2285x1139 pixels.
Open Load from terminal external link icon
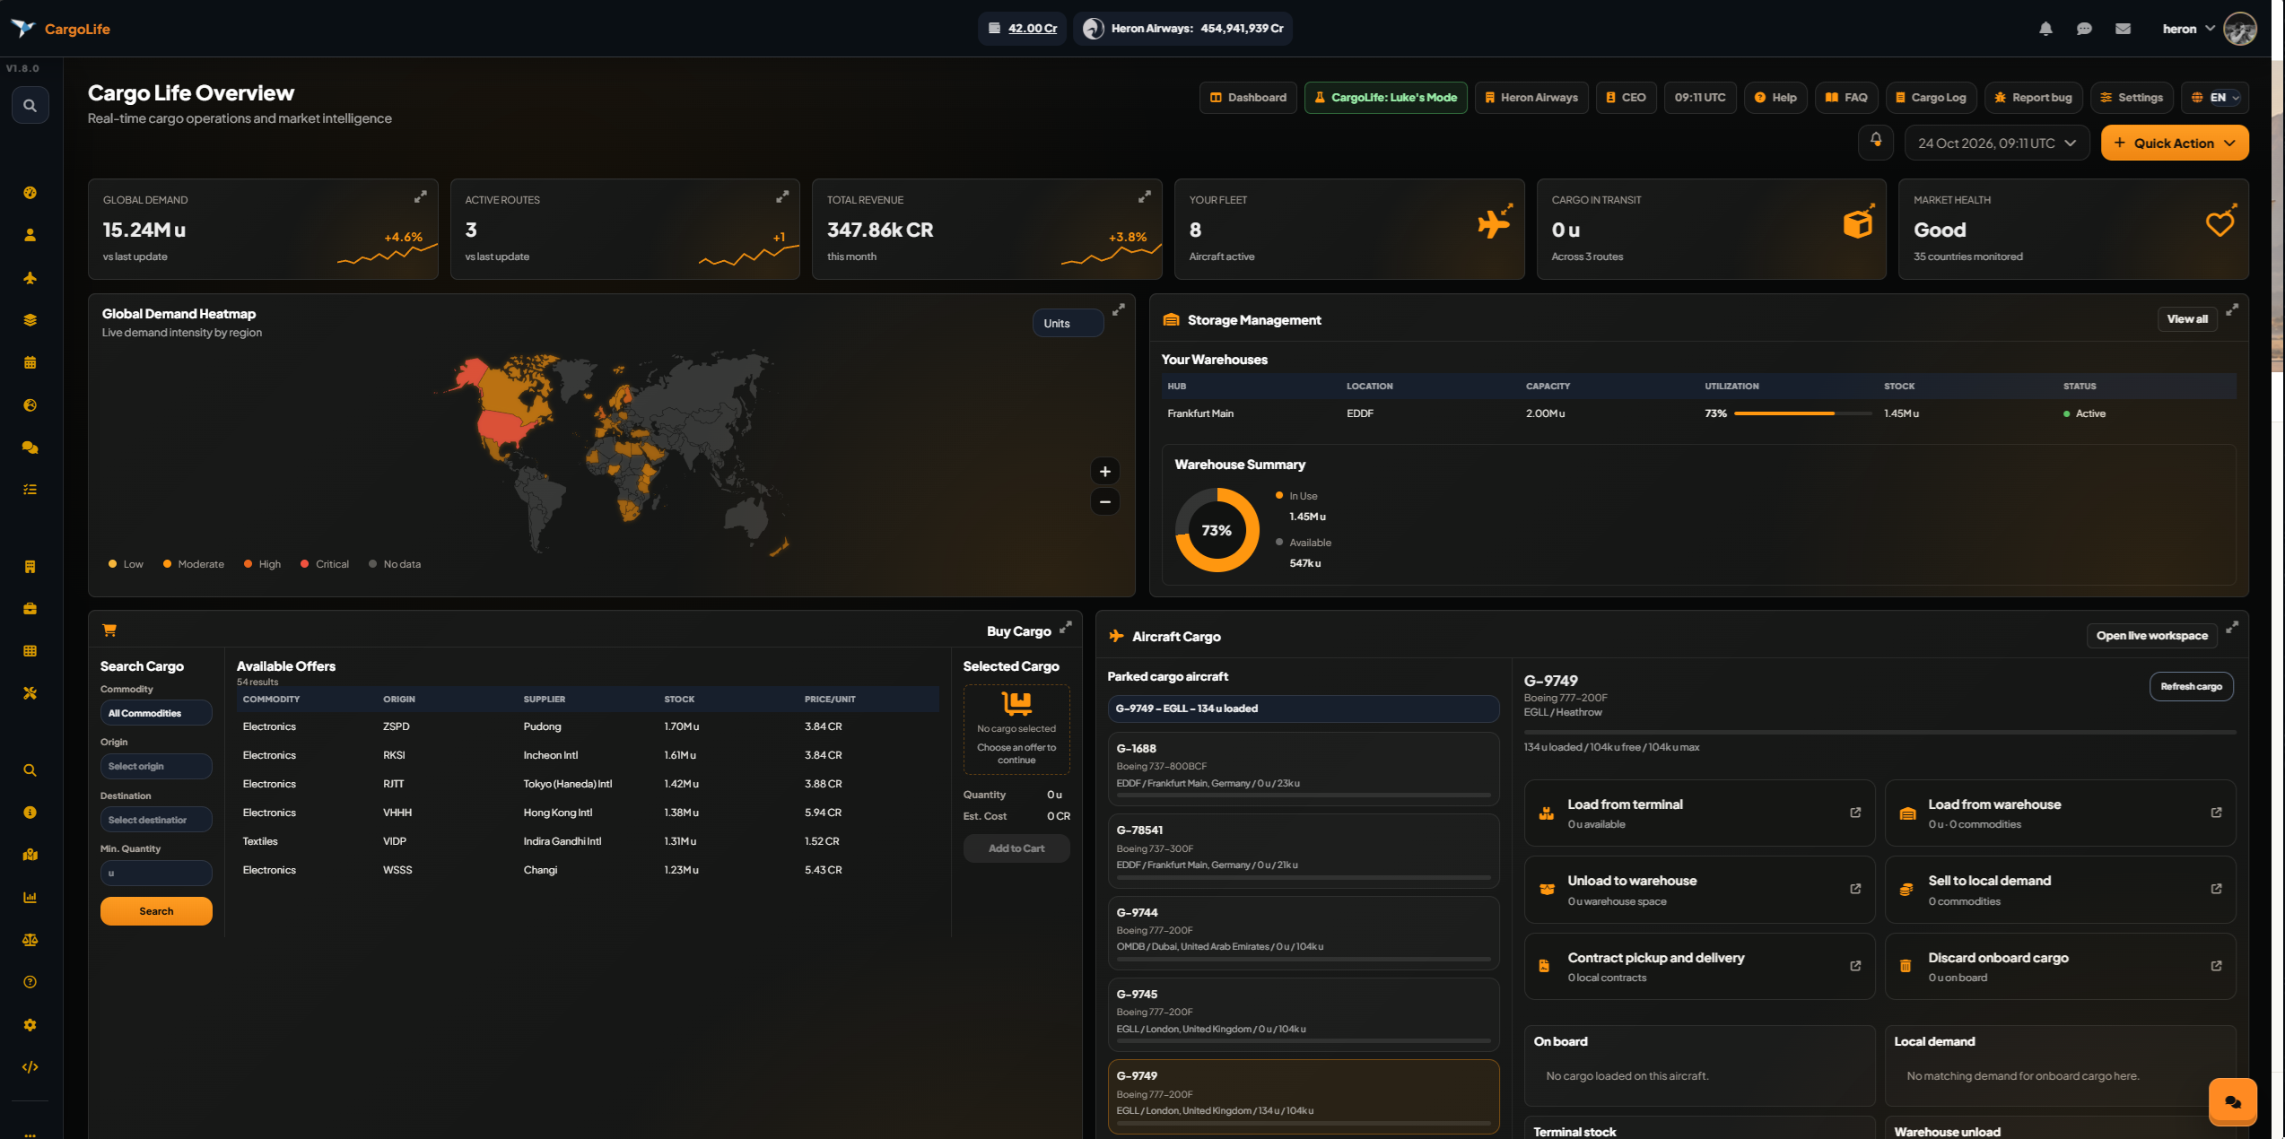coord(1855,813)
